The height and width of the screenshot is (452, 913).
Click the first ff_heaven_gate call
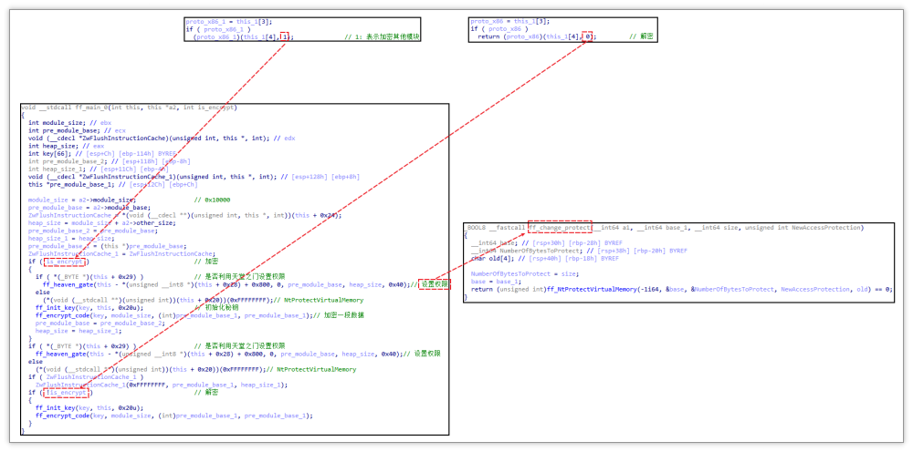(x=67, y=283)
